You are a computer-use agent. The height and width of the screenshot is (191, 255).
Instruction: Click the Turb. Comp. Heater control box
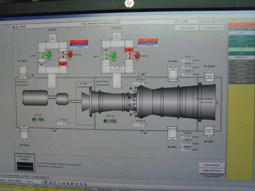25,163
